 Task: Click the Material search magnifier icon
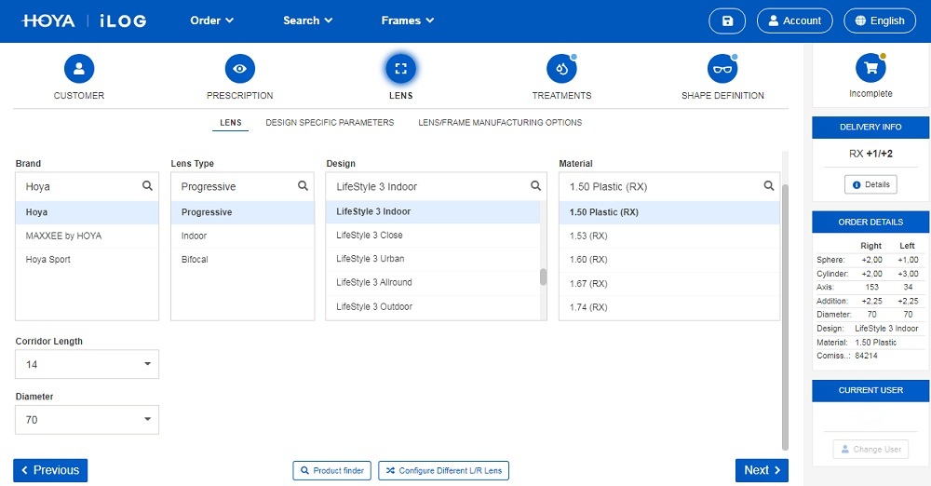click(x=768, y=186)
